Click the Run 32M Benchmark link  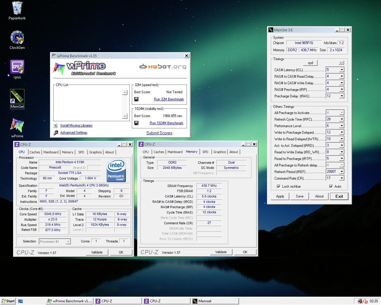169,99
